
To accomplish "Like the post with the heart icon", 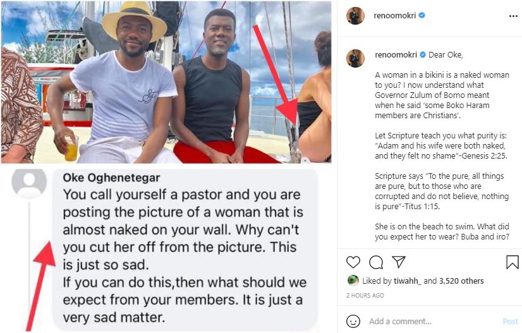I will [353, 262].
